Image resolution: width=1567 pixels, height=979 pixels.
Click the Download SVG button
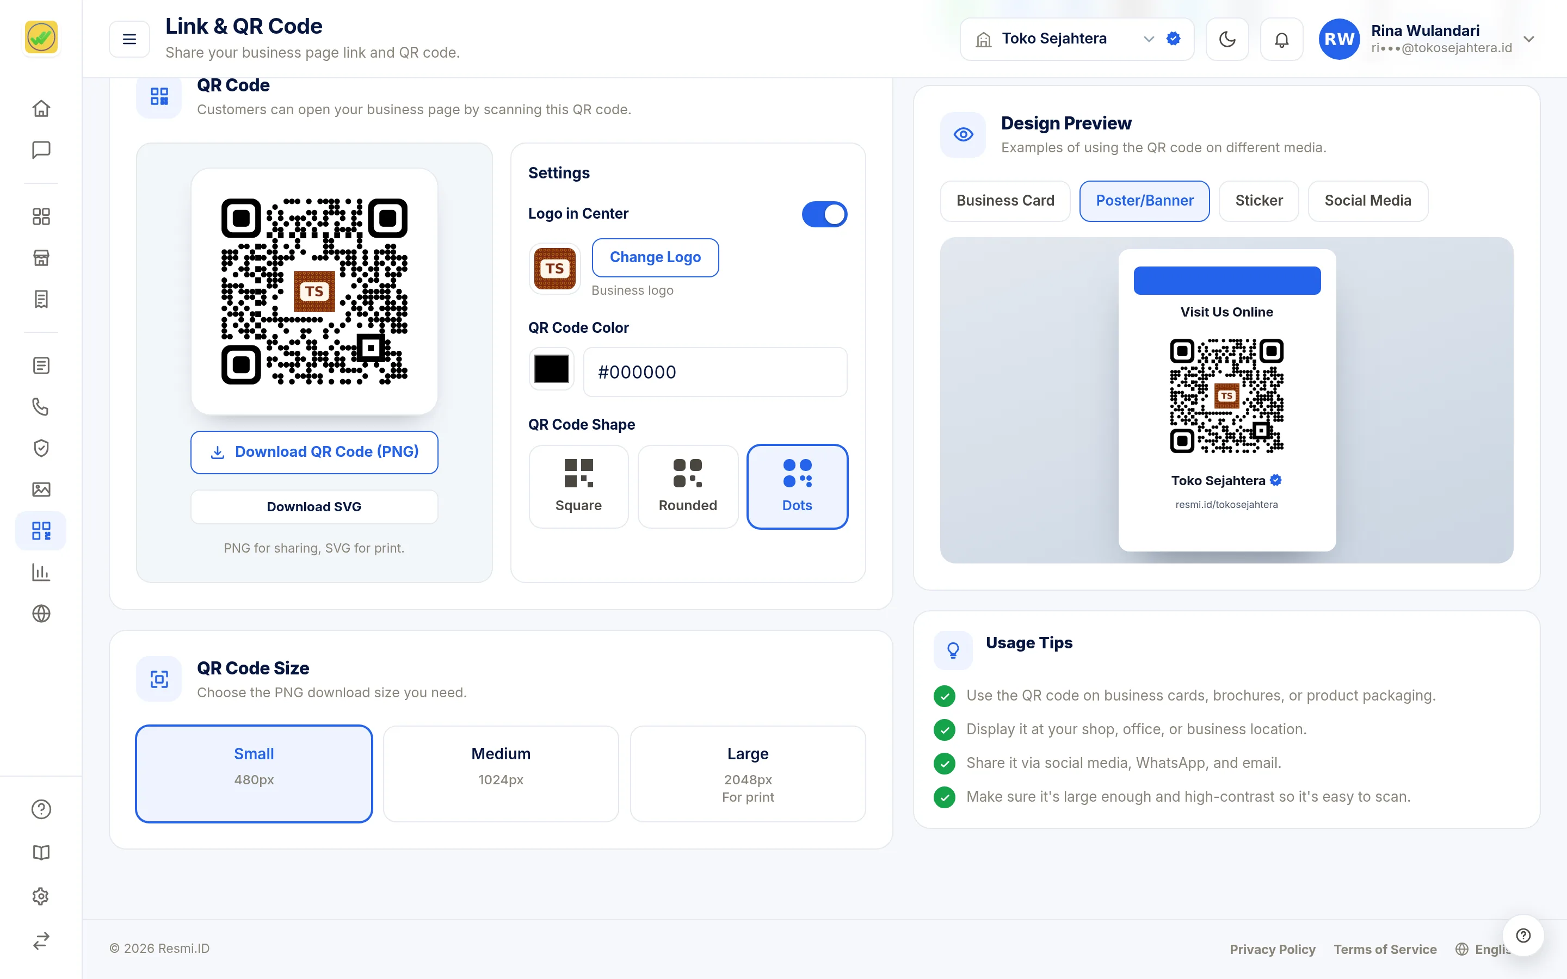point(314,506)
